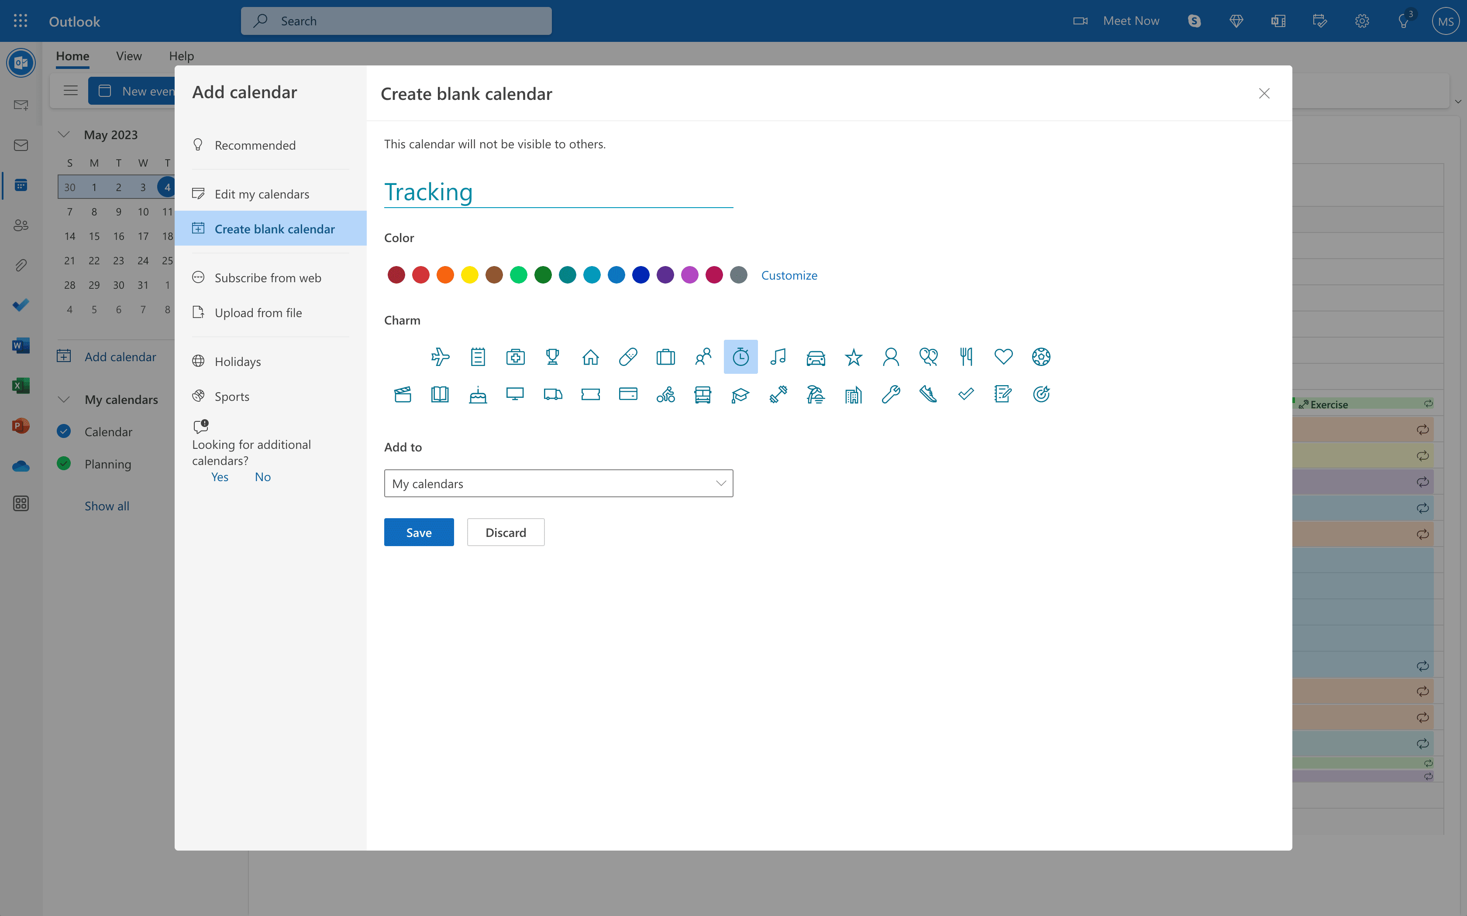Pick the soccer ball charm
1467x916 pixels.
(x=1041, y=357)
